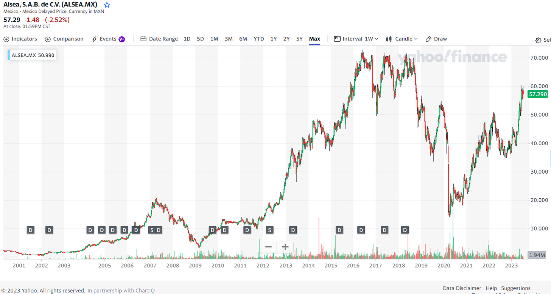Select the 3M range

coord(229,39)
